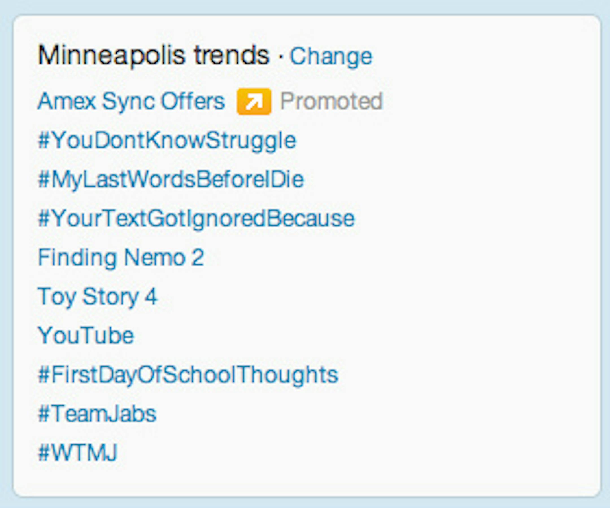610x508 pixels.
Task: Click the word Nemo in the trends list
Action: click(x=154, y=257)
